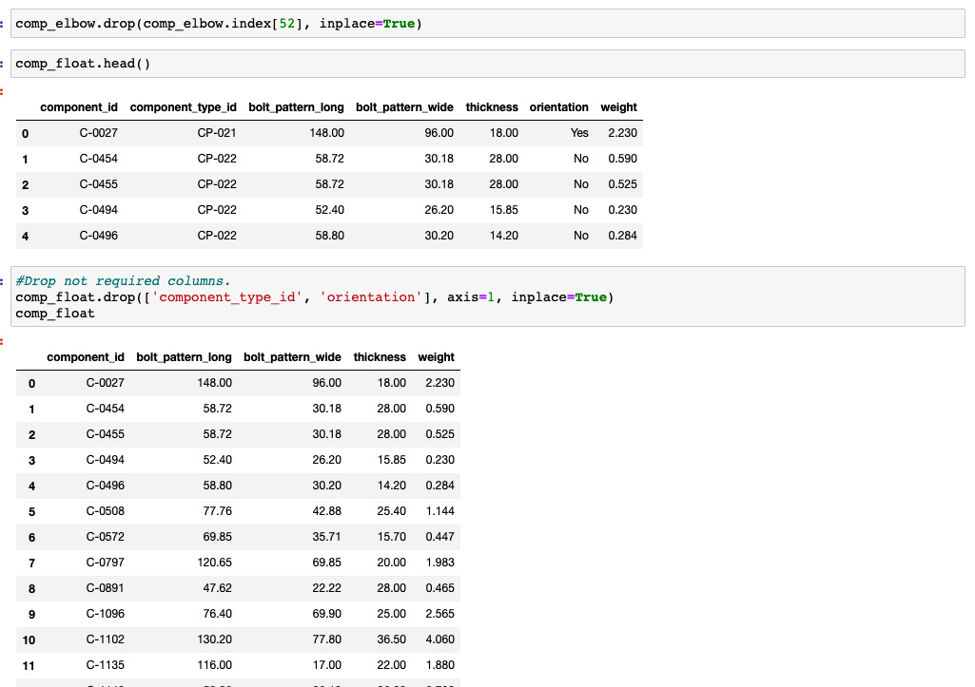The width and height of the screenshot is (975, 687).
Task: Click the 1.144 weight value
Action: (x=439, y=511)
